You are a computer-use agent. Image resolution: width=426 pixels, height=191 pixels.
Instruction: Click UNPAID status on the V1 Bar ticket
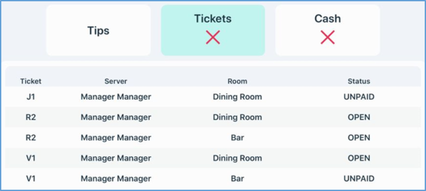click(359, 179)
